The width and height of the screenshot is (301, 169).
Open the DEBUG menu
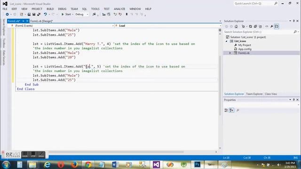(62, 9)
